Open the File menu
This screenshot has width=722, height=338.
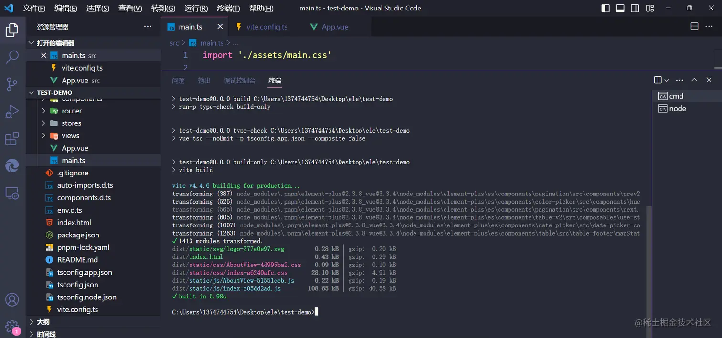coord(34,8)
